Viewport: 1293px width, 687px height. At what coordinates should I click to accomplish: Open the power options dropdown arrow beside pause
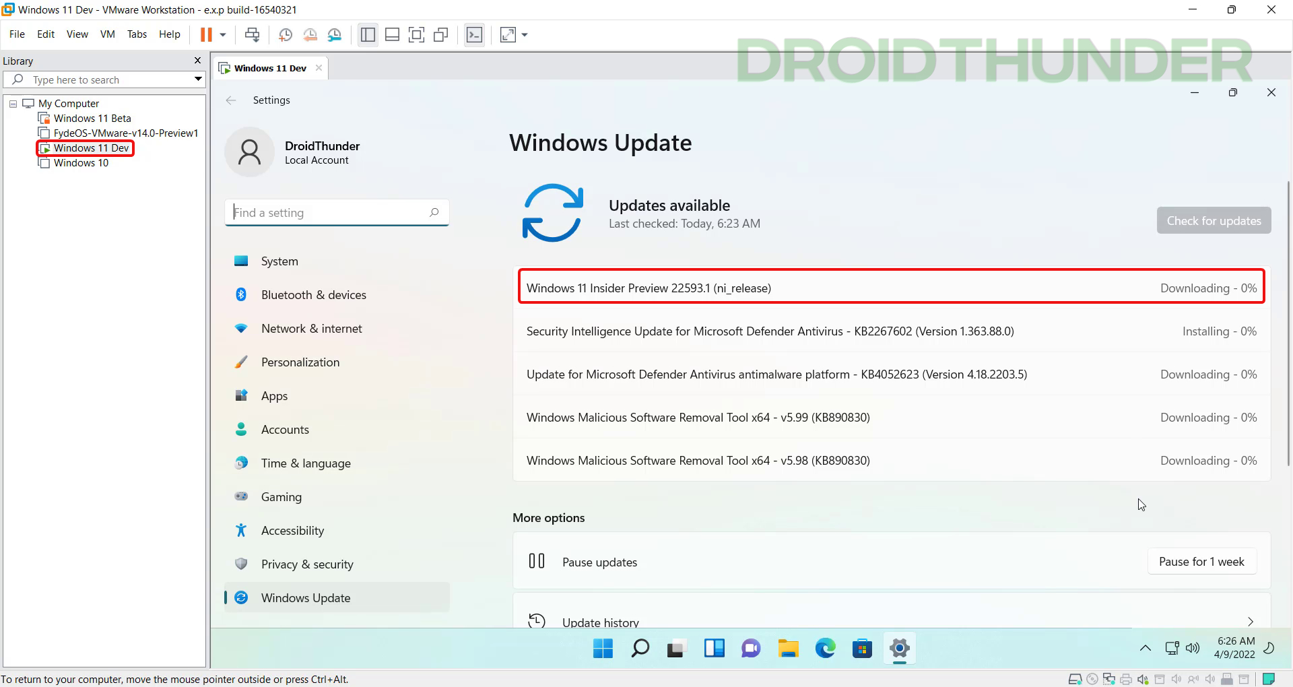tap(223, 34)
